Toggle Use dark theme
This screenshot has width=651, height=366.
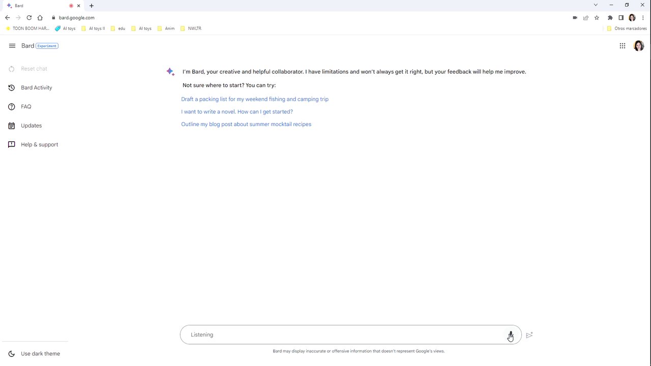pos(40,354)
